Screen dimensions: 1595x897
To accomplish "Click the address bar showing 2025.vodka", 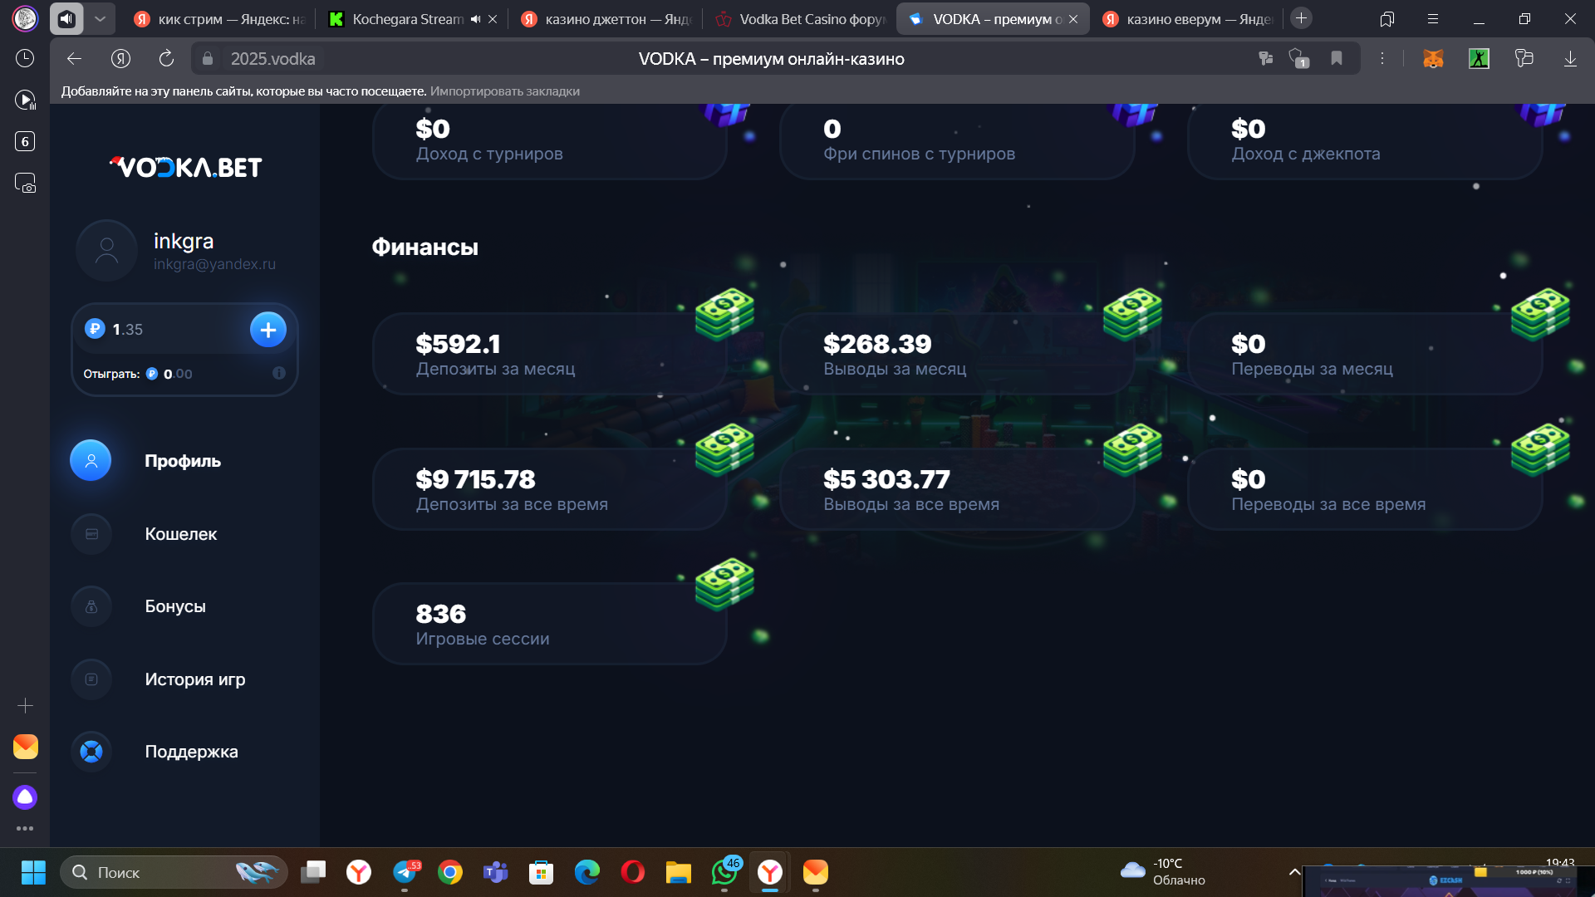I will click(x=272, y=59).
